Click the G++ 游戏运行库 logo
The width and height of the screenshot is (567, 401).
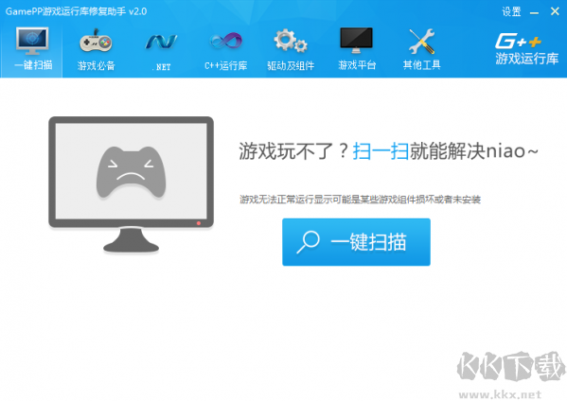(526, 49)
